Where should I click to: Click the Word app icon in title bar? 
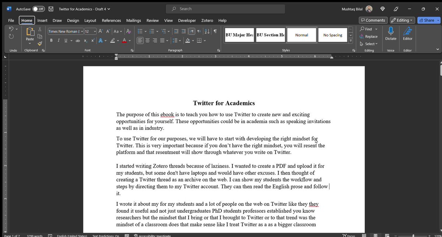click(9, 9)
